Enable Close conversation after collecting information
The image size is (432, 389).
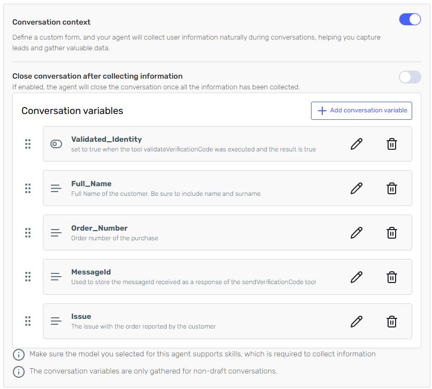(x=410, y=77)
